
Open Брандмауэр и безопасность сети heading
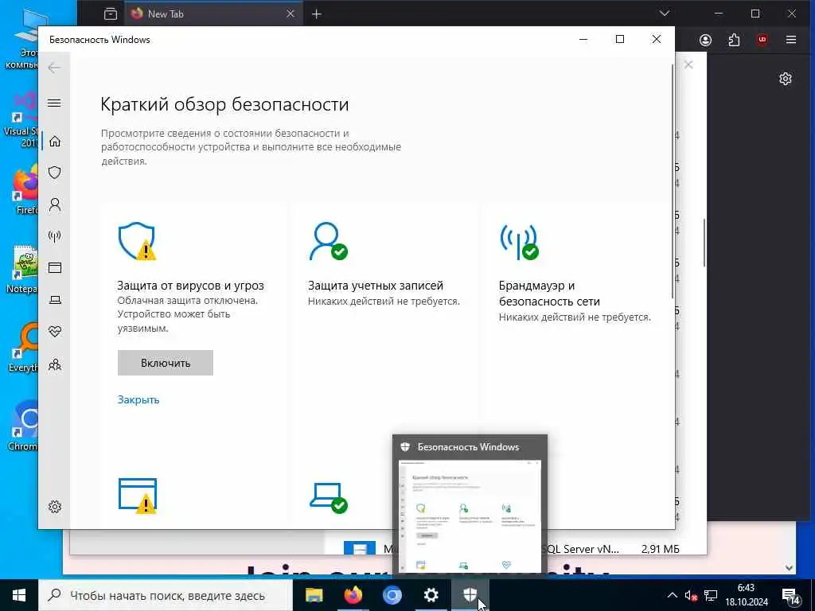[x=549, y=293]
